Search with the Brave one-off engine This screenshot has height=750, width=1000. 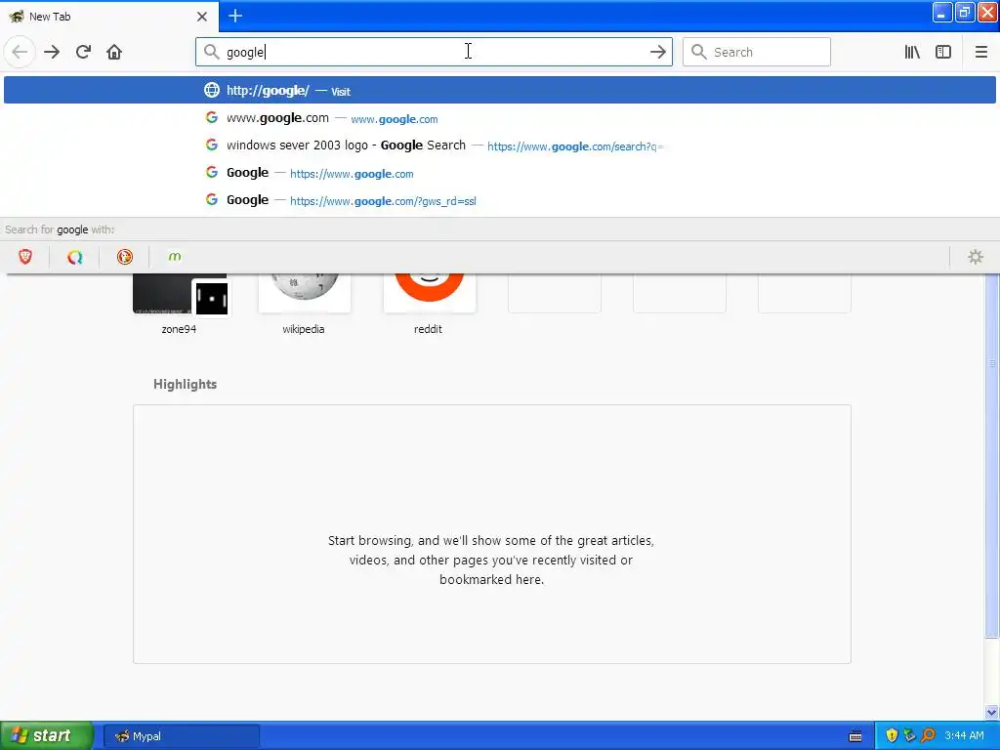24,257
